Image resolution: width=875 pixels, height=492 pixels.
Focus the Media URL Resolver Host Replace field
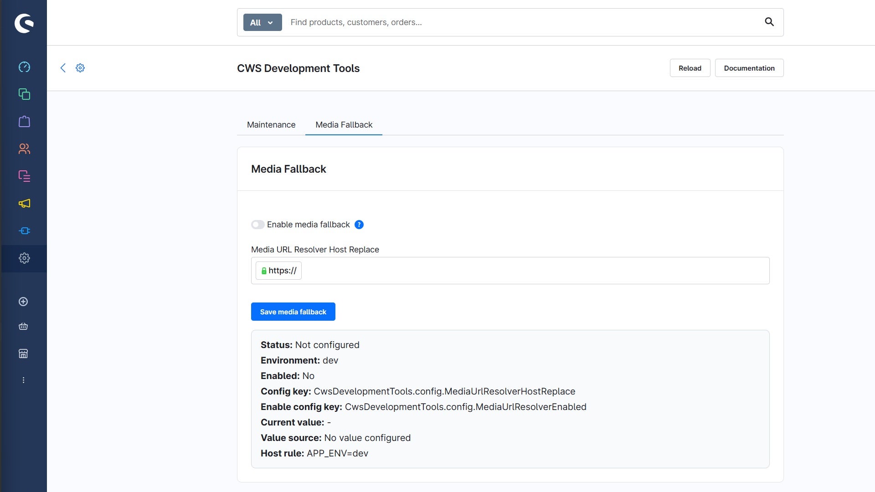pyautogui.click(x=510, y=271)
